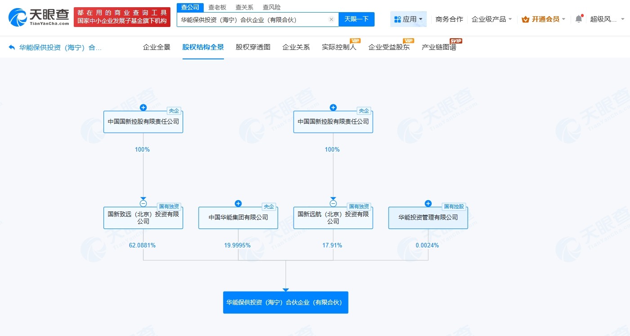
Task: Click the VIP badge on 实际控制人
Action: pyautogui.click(x=355, y=40)
